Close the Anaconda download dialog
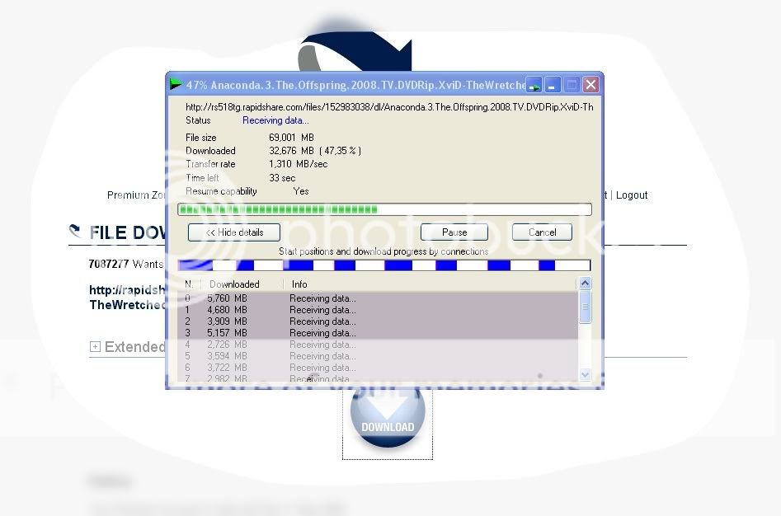Image resolution: width=781 pixels, height=516 pixels. [590, 84]
